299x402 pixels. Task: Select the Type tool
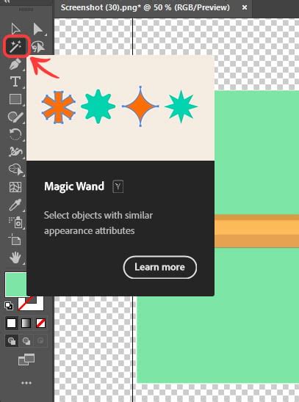click(x=15, y=81)
